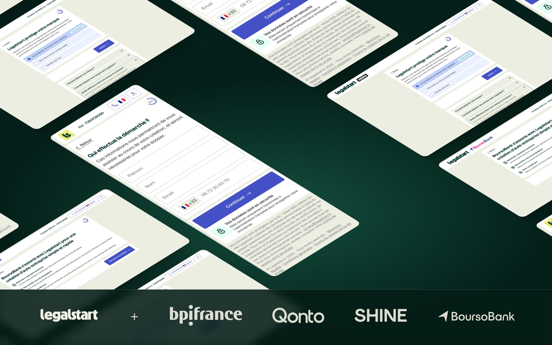The image size is (552, 345).
Task: Click the user icon in the HERO mockup header
Action: pos(480,5)
